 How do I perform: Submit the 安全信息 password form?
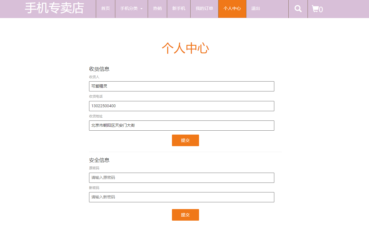[x=185, y=215]
